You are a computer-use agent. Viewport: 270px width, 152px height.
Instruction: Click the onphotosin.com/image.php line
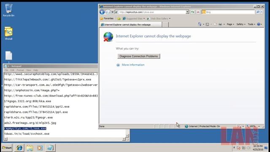tap(32, 90)
